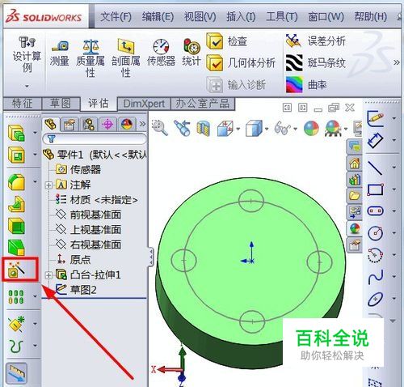Select the Rectangle sketch tool
This screenshot has height=387, width=404.
(x=375, y=189)
